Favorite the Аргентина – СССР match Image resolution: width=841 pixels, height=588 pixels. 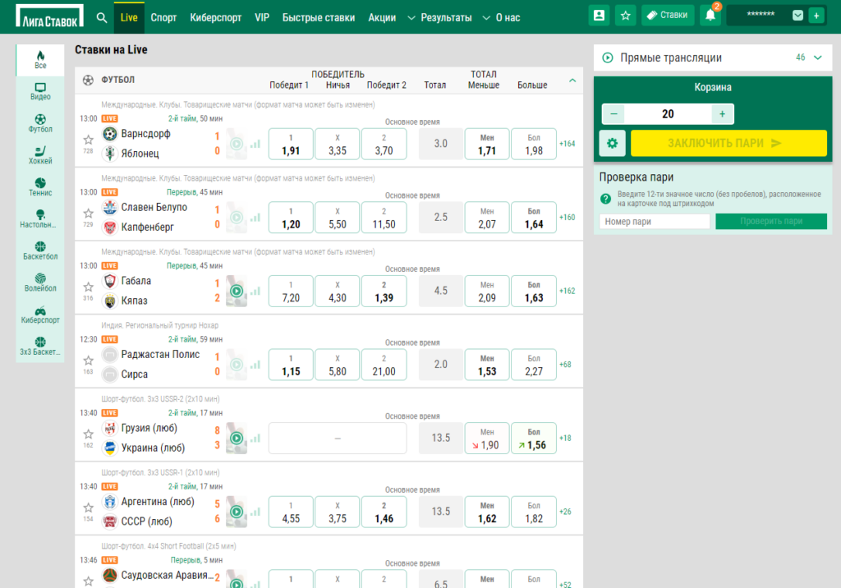coord(89,507)
